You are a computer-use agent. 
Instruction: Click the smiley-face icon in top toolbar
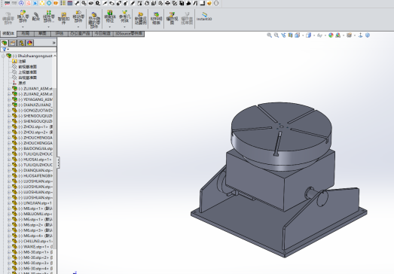click(x=209, y=3)
